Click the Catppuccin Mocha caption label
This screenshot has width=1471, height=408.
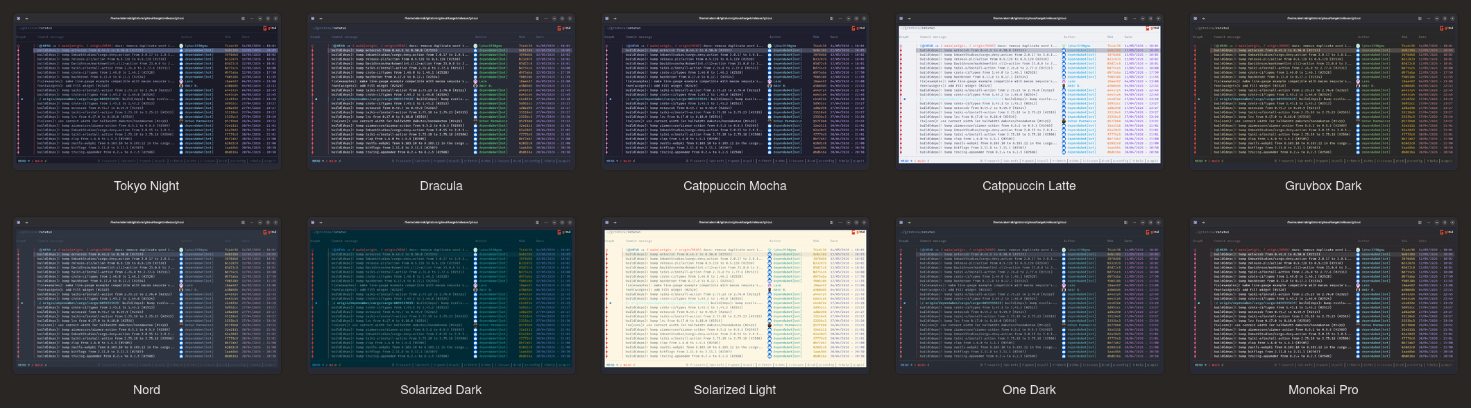coord(735,186)
